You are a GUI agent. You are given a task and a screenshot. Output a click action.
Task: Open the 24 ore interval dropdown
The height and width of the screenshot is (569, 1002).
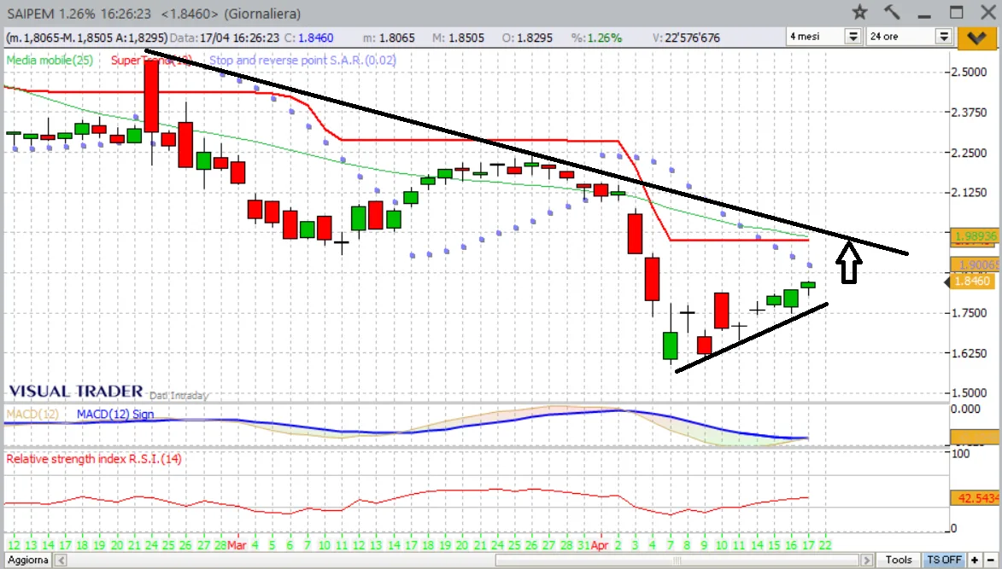(944, 37)
